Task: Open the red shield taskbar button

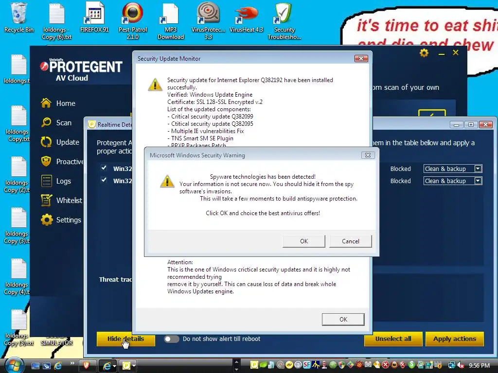Action: click(87, 366)
